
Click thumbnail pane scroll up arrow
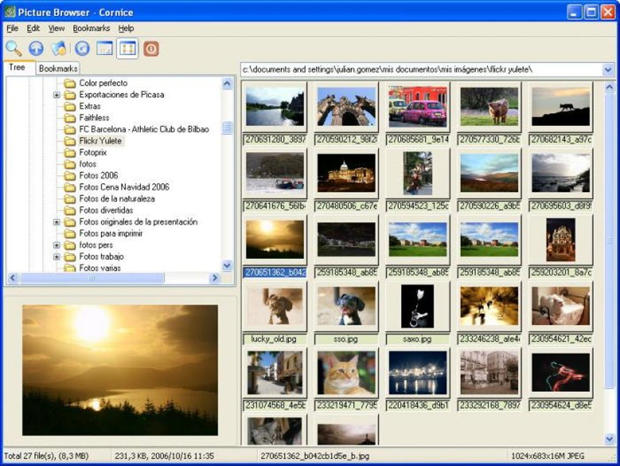click(x=609, y=86)
